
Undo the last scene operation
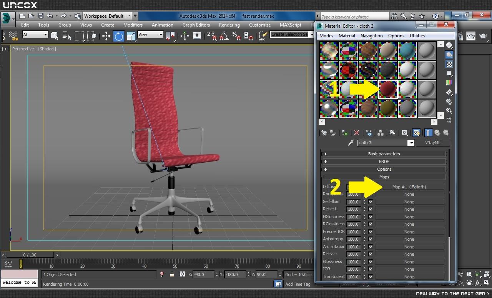click(x=50, y=16)
